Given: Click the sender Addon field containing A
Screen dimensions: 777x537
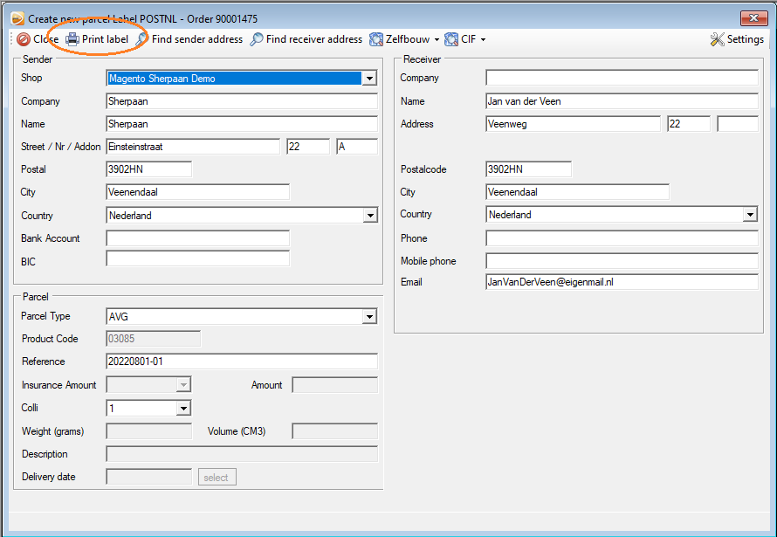Looking at the screenshot, I should point(357,147).
